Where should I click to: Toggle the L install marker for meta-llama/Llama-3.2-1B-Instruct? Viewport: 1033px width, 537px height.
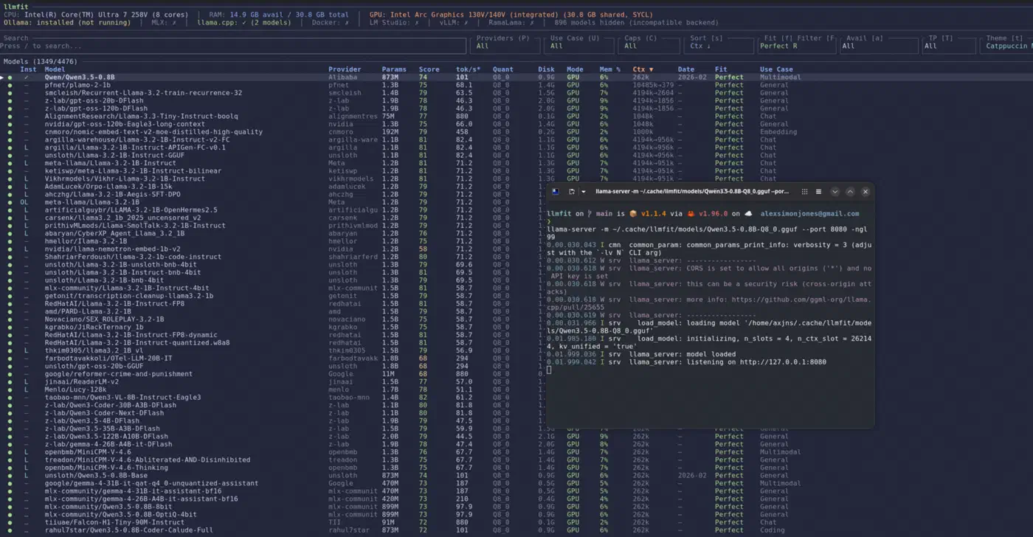pos(26,163)
